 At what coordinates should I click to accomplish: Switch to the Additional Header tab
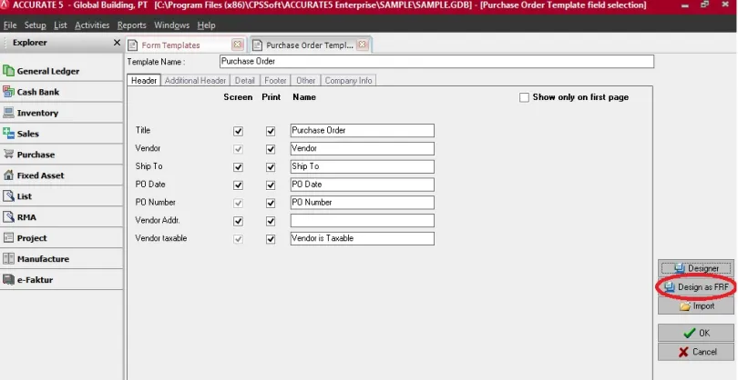pyautogui.click(x=195, y=81)
